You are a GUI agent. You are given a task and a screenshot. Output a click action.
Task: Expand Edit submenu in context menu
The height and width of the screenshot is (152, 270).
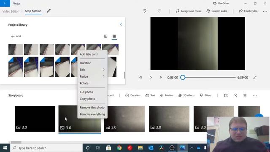coord(92,70)
